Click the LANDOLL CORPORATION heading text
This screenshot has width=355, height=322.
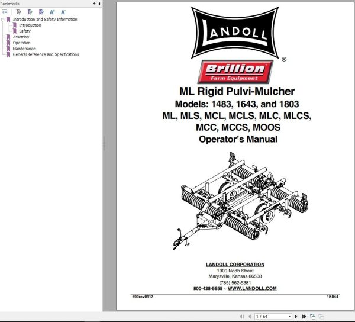235,265
